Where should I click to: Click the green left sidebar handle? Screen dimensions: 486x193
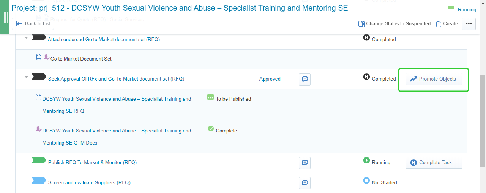tap(5, 17)
